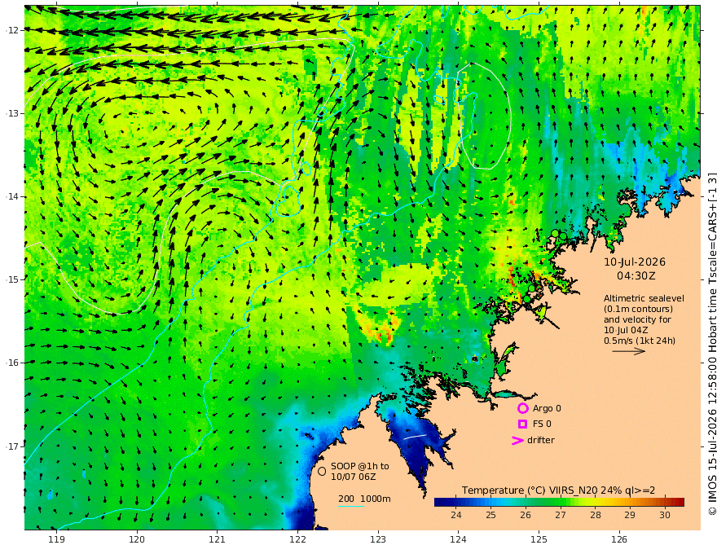Image resolution: width=717 pixels, height=554 pixels.
Task: Click latitude axis label -16
Action: (12, 363)
